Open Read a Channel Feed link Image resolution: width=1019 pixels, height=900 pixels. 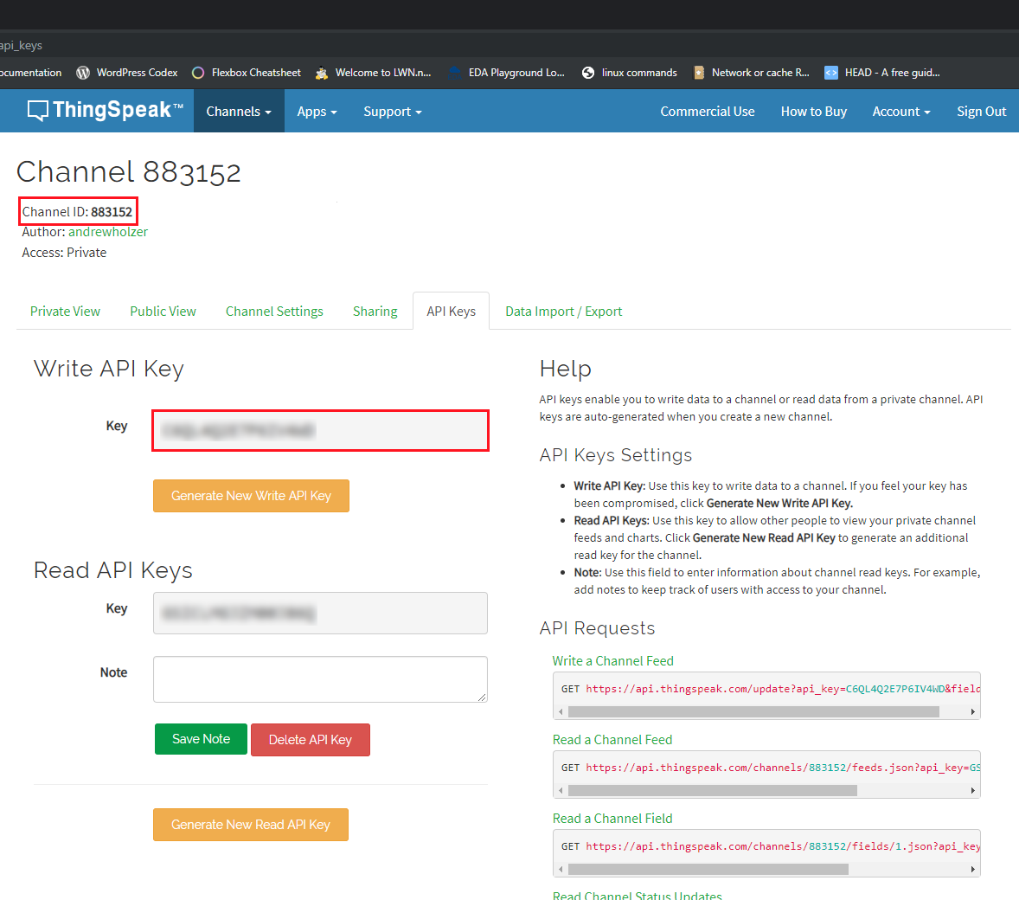[612, 739]
